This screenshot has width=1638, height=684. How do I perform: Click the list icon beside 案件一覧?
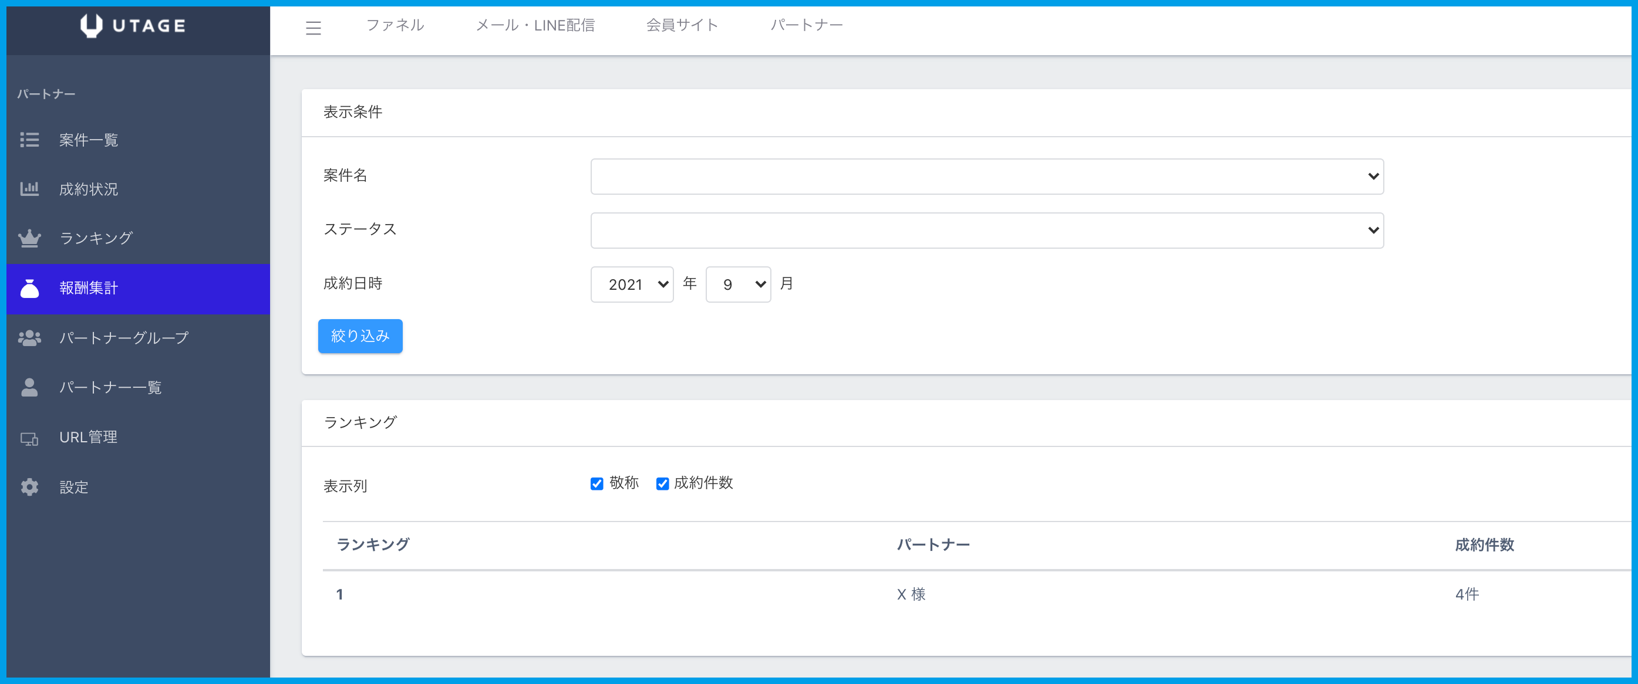tap(29, 140)
